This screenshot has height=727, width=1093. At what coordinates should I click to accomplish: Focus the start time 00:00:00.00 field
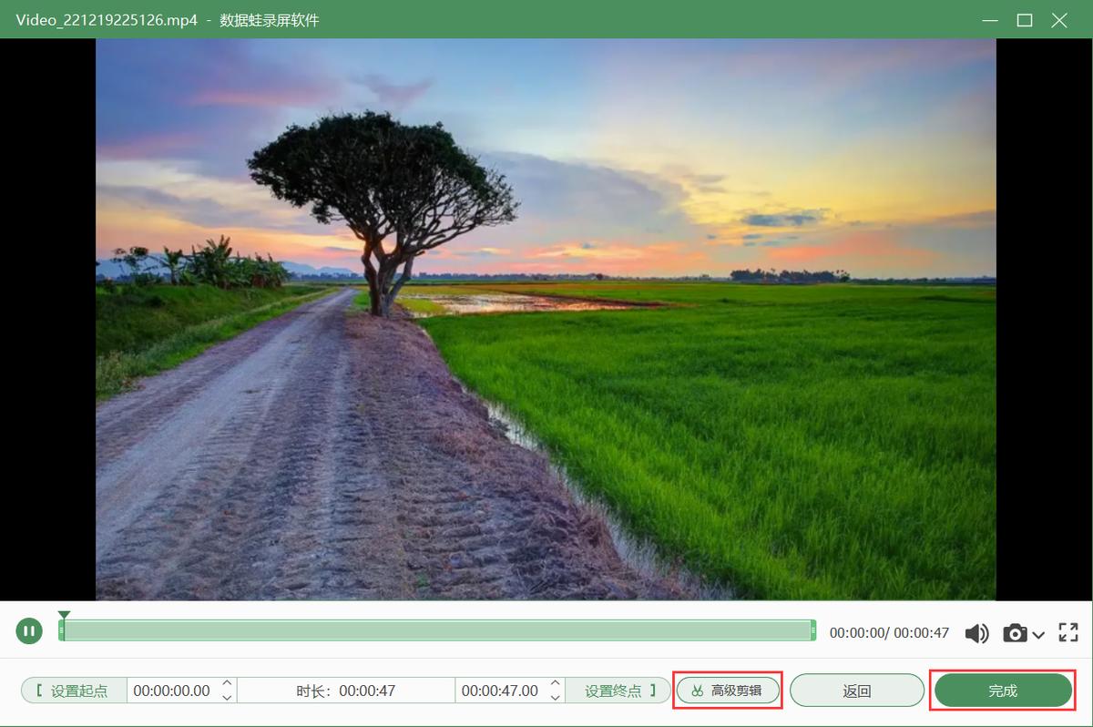(x=172, y=691)
